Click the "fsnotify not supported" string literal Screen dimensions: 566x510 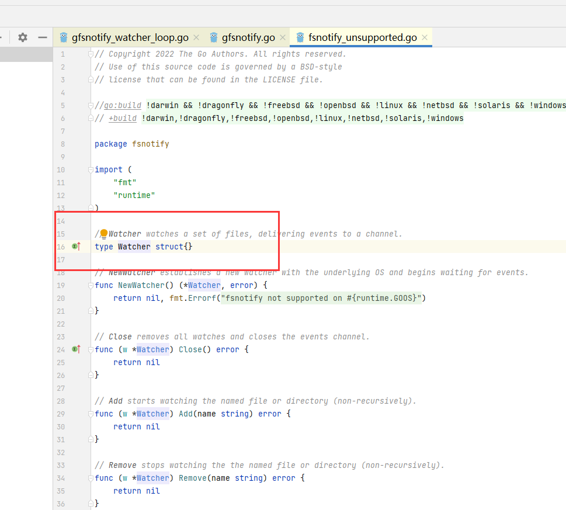(321, 298)
